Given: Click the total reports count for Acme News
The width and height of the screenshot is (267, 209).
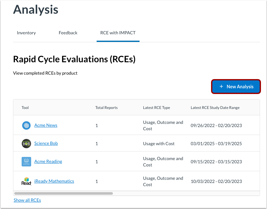Looking at the screenshot, I should tap(97, 125).
